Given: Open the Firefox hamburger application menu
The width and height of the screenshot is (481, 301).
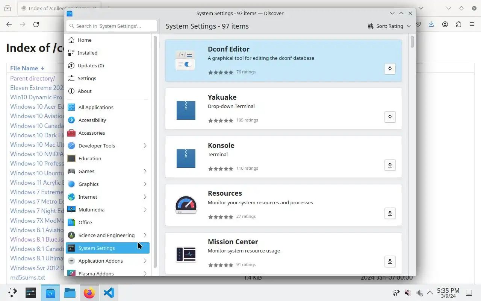Looking at the screenshot, I should (x=472, y=24).
